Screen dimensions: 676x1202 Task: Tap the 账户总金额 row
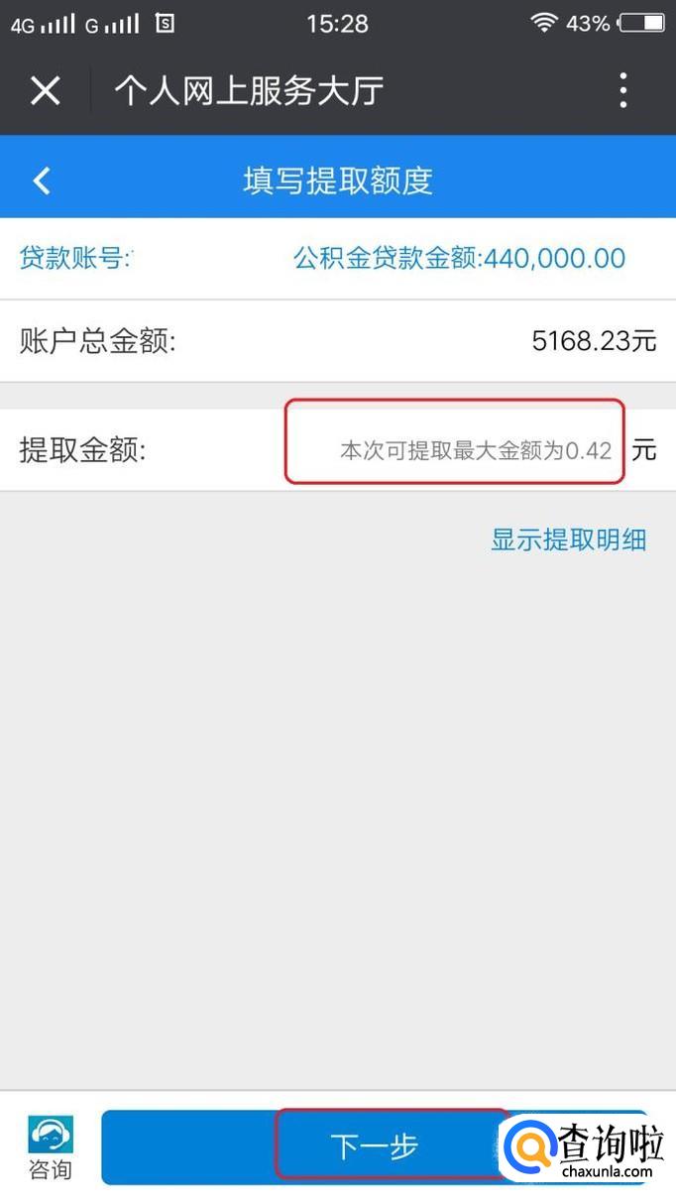coord(338,342)
